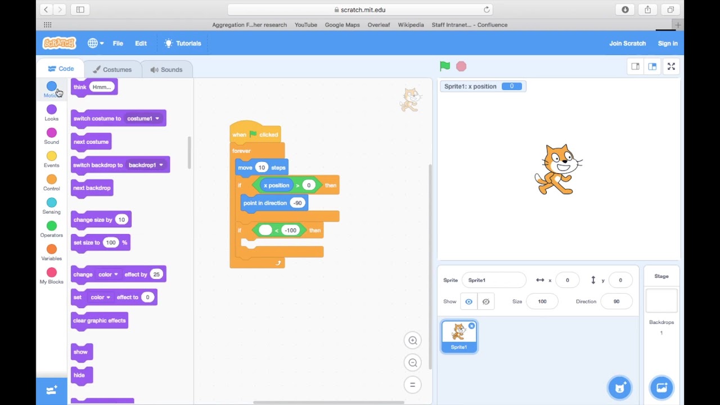Image resolution: width=720 pixels, height=405 pixels.
Task: Switch to the Costumes tab
Action: click(112, 69)
